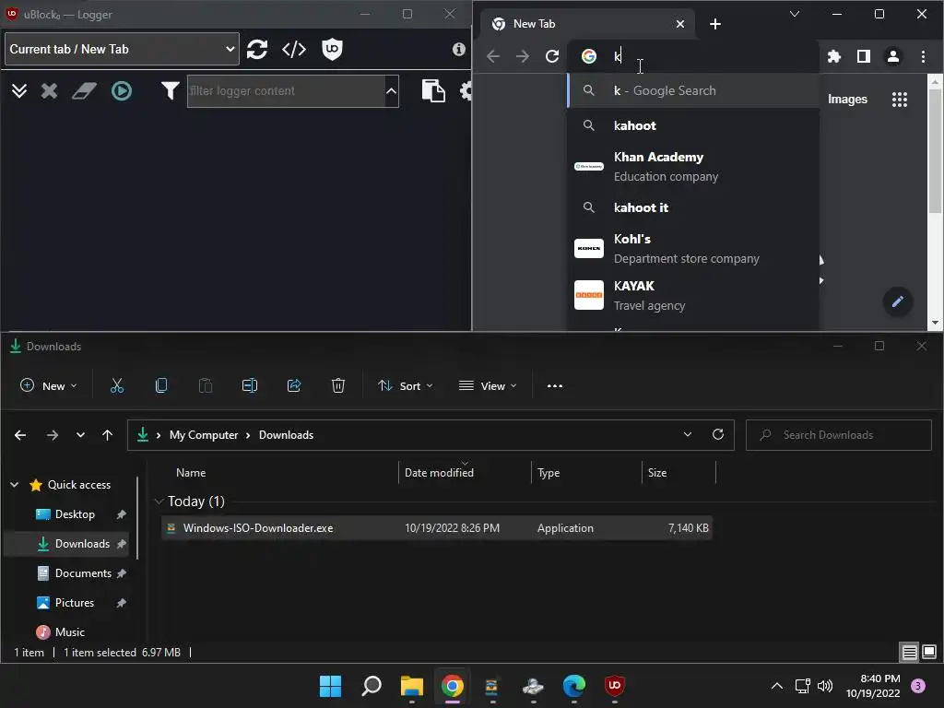The width and height of the screenshot is (944, 708).
Task: Open recent locations chevron in Explorer
Action: pos(80,435)
